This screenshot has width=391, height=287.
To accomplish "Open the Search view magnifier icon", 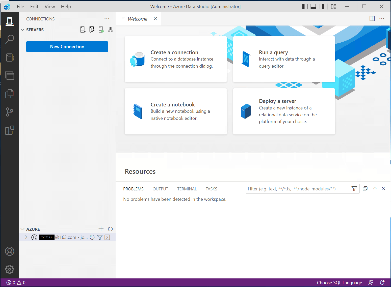I will 10,39.
